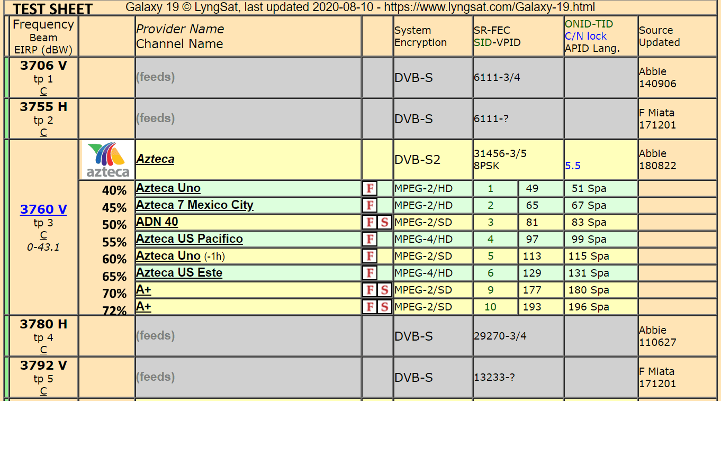Click the ONID-TID C/N lock header
The image size is (721, 476).
(601, 36)
